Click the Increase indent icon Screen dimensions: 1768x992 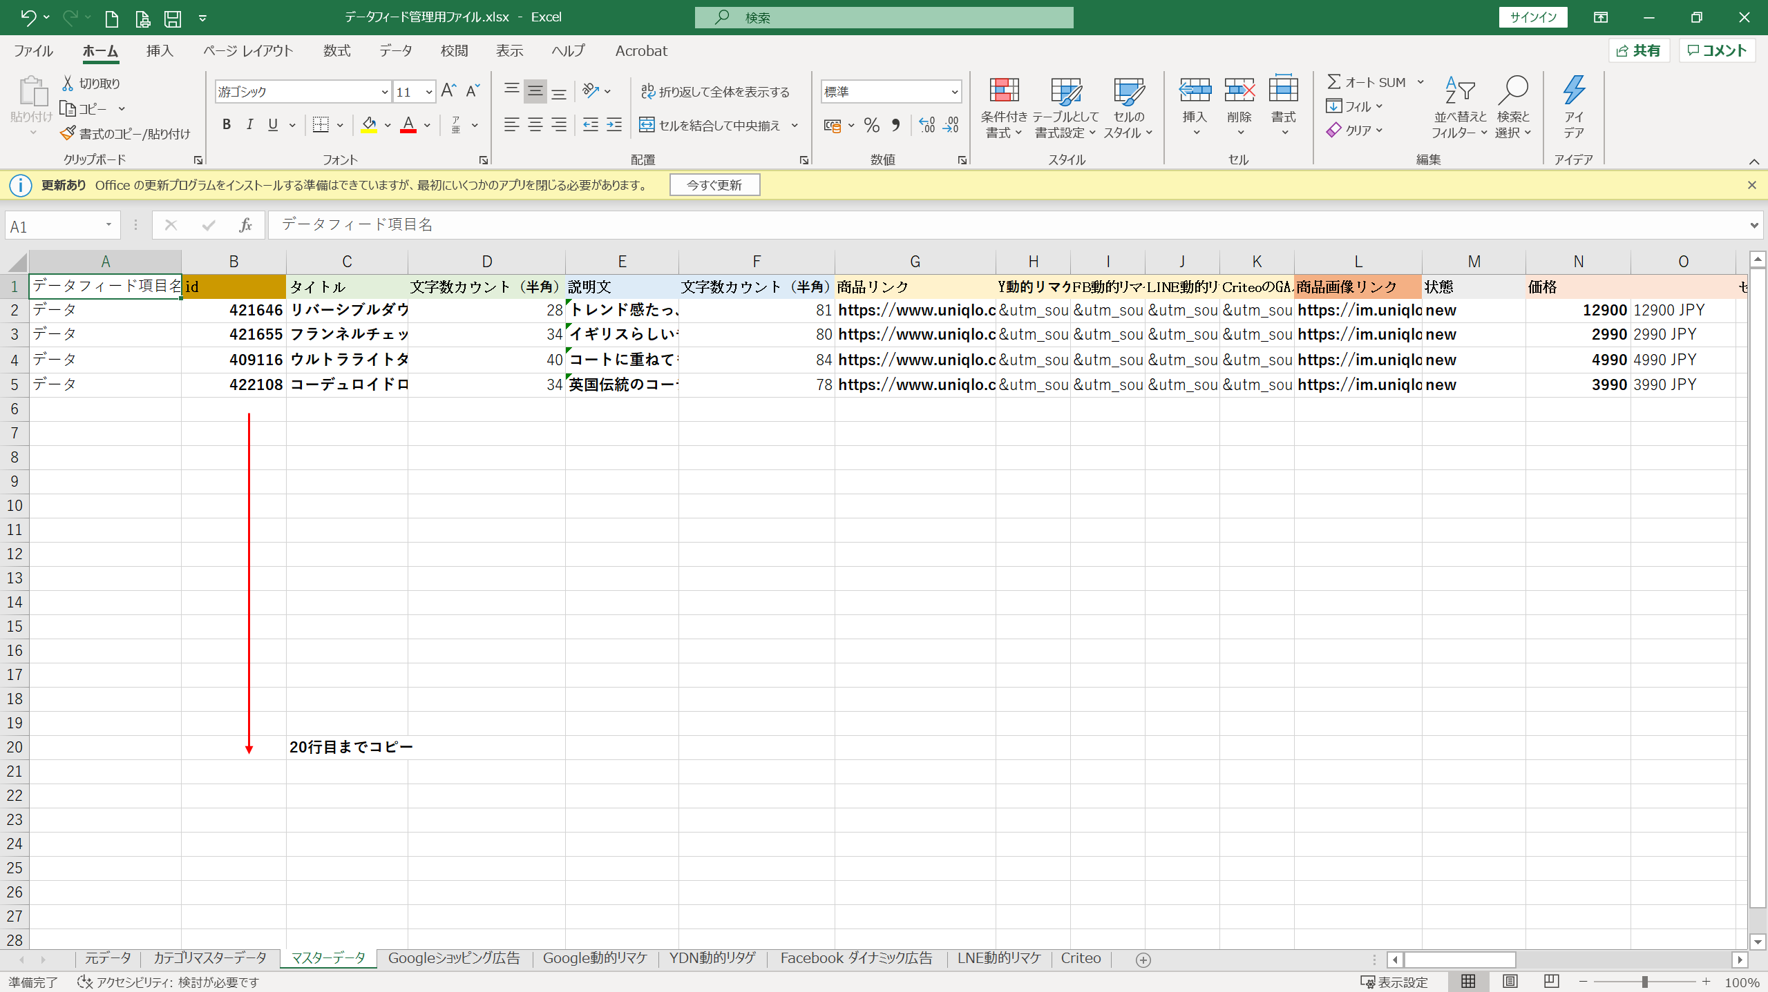(614, 125)
